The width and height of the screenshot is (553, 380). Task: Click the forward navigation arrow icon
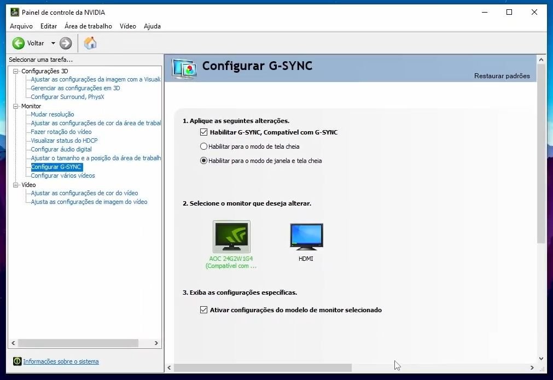tap(66, 43)
